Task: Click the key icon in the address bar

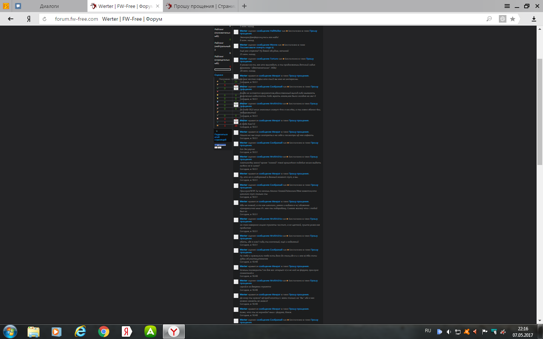Action: [489, 19]
